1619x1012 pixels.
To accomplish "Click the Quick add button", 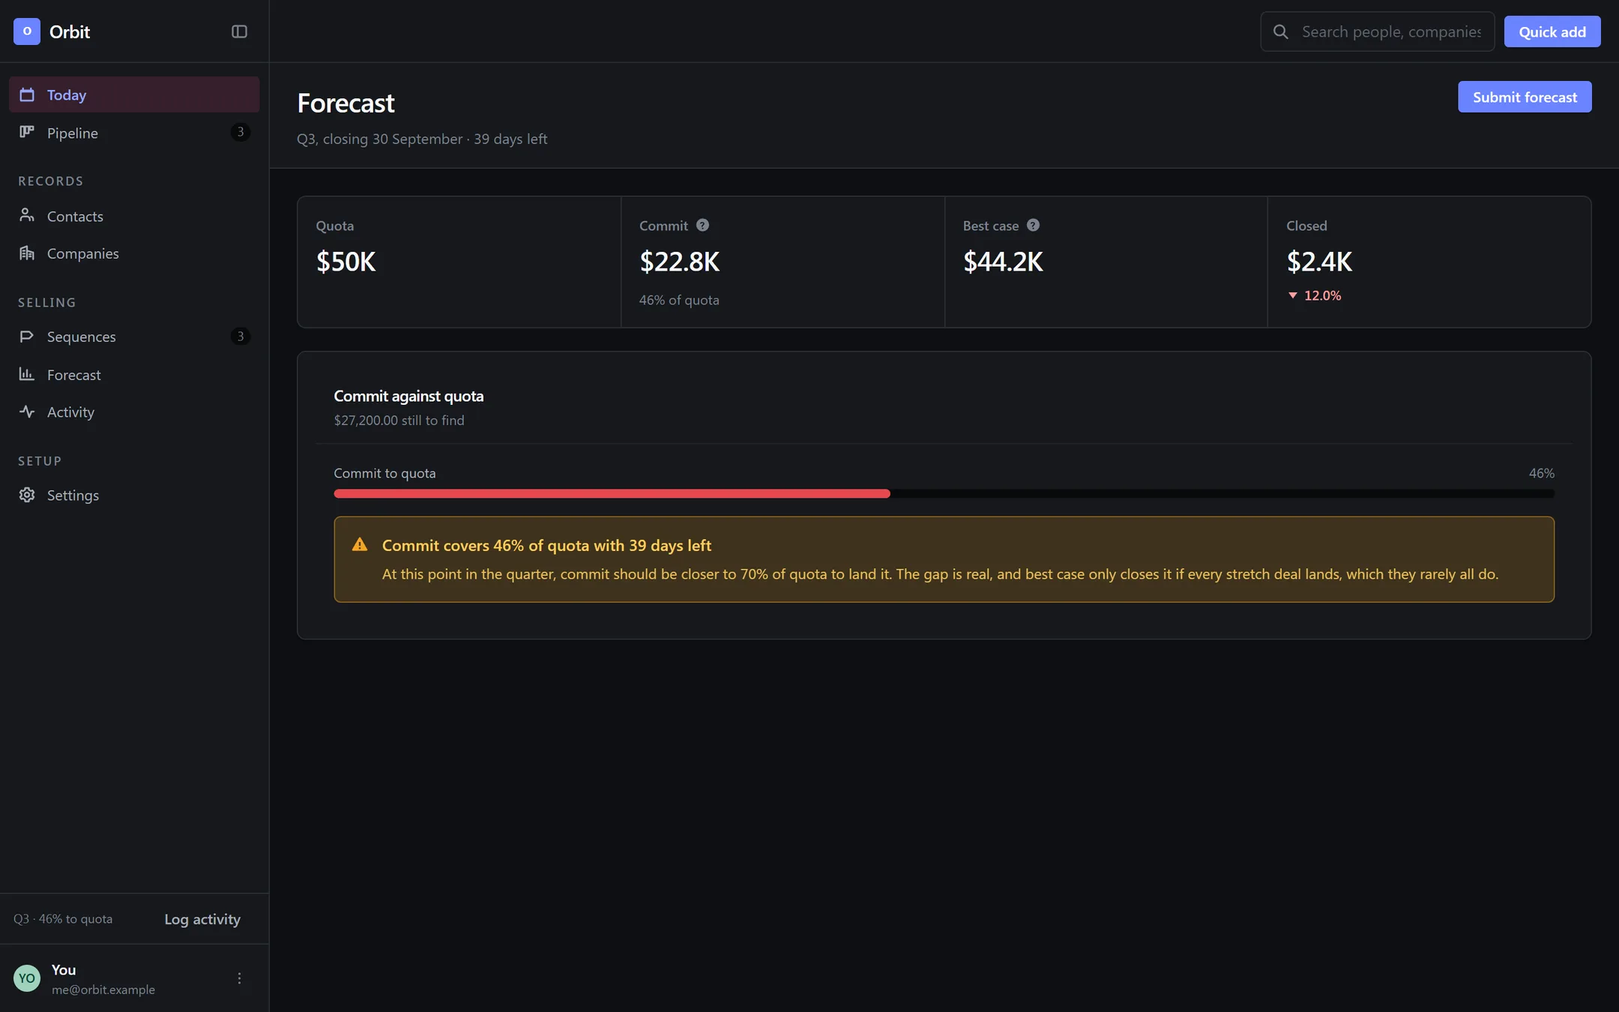I will 1552,31.
